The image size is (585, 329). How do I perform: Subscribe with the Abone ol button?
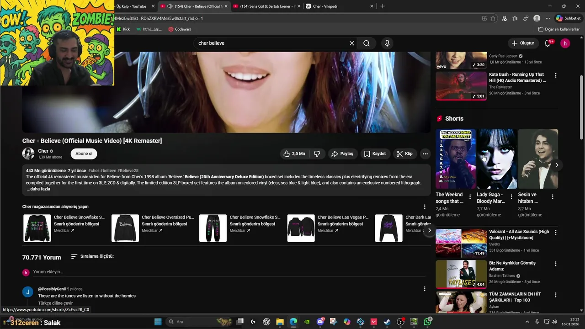84,154
